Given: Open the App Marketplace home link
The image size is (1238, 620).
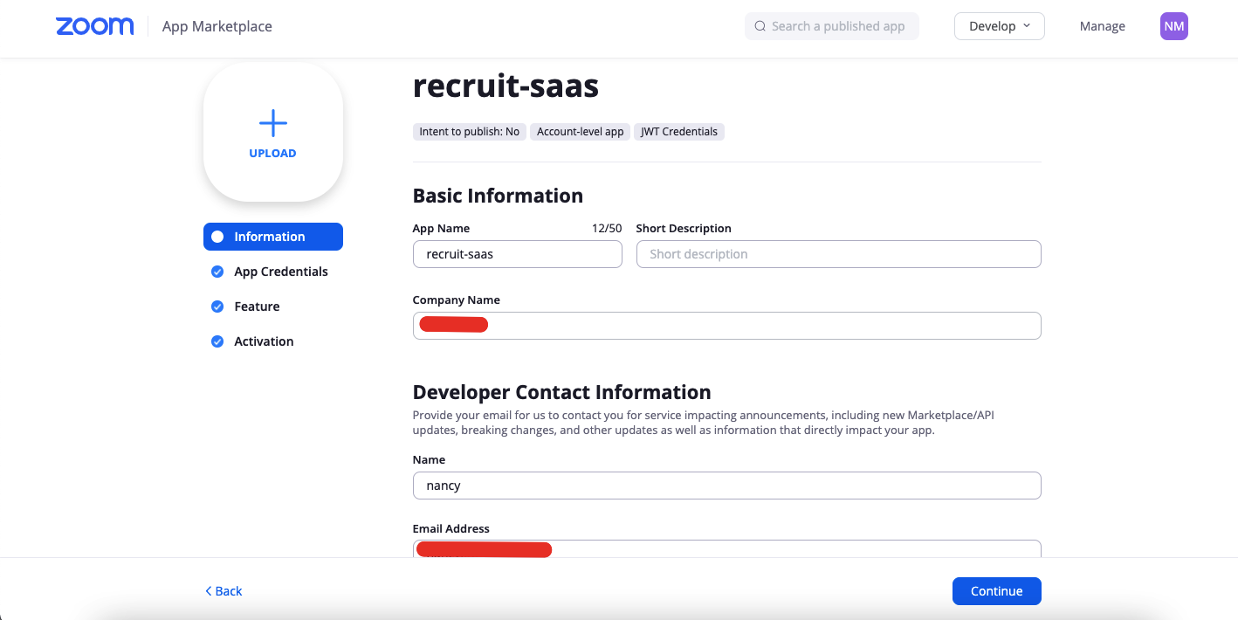Looking at the screenshot, I should (x=217, y=26).
